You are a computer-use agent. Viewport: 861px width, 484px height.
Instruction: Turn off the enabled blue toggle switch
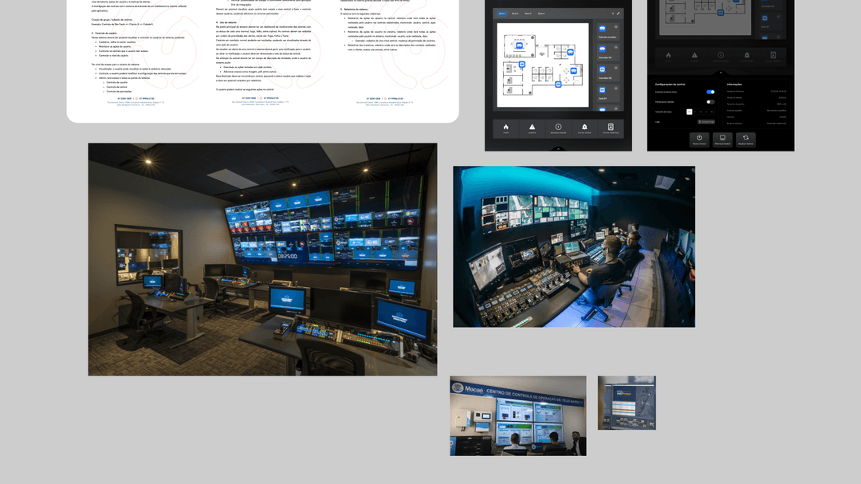[710, 92]
